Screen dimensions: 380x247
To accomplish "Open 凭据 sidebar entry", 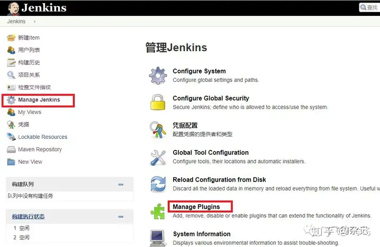I will (24, 125).
